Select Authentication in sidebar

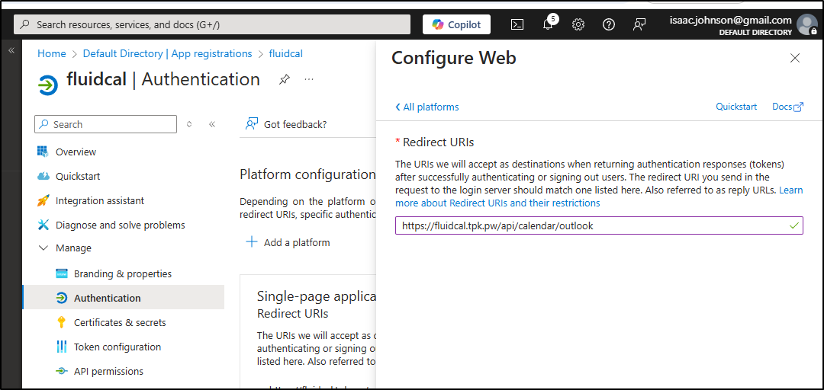123,298
